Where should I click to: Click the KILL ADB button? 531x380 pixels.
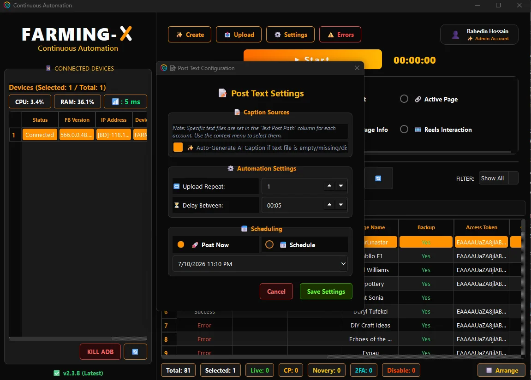[x=100, y=352]
